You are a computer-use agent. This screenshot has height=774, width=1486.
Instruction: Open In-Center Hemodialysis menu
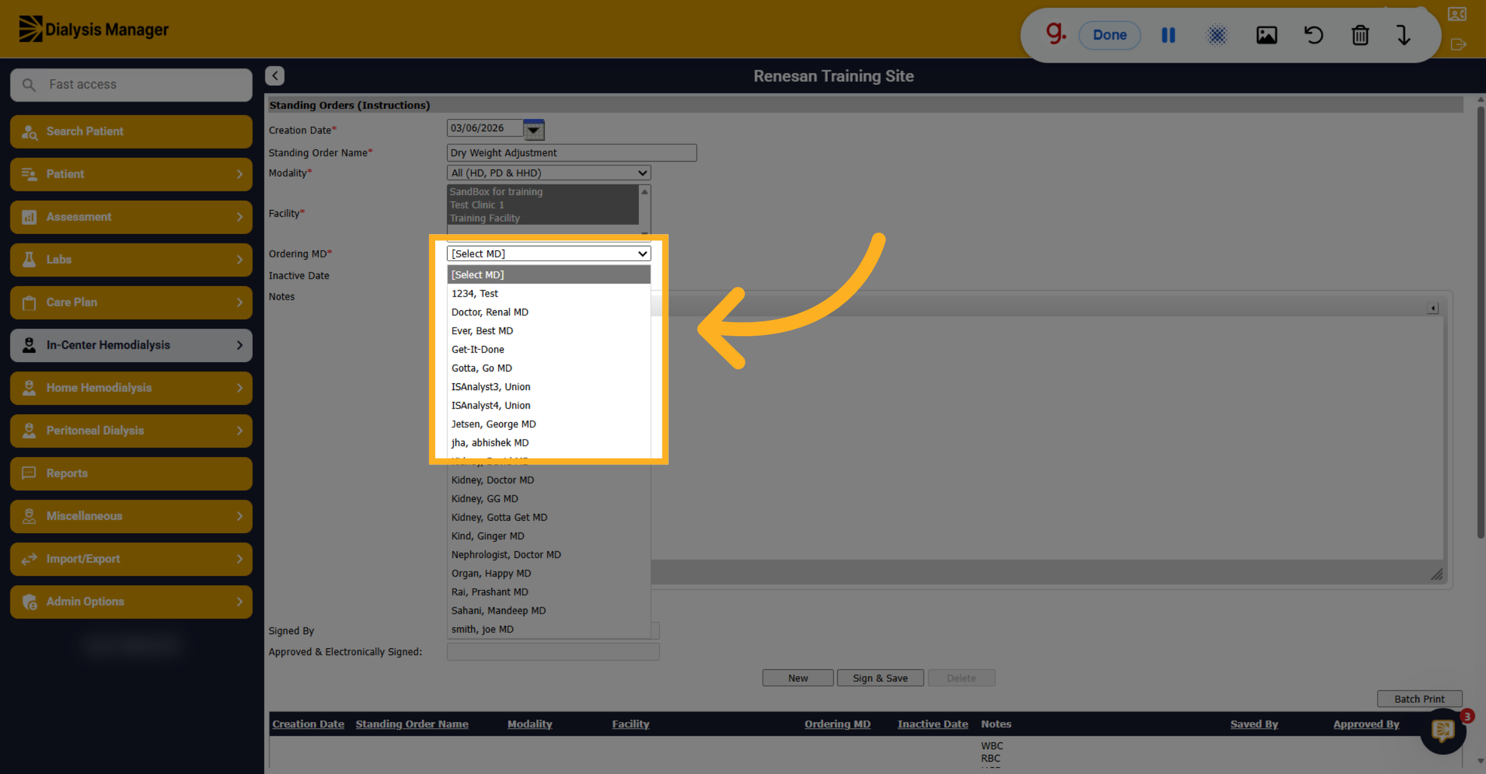pyautogui.click(x=131, y=345)
